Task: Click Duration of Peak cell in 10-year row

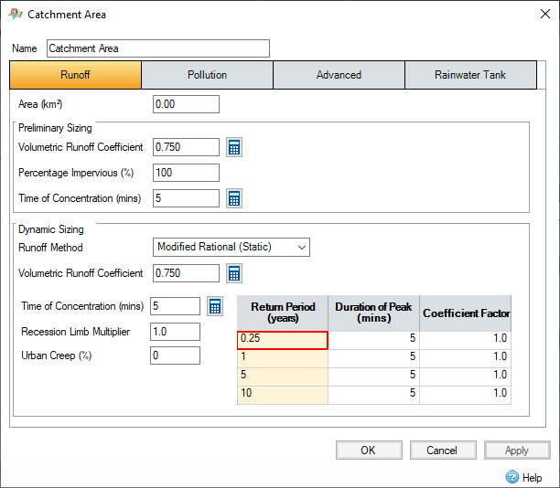Action: coord(373,395)
